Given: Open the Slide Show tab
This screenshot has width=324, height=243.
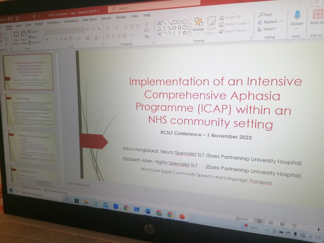Looking at the screenshot, I should tap(89, 19).
